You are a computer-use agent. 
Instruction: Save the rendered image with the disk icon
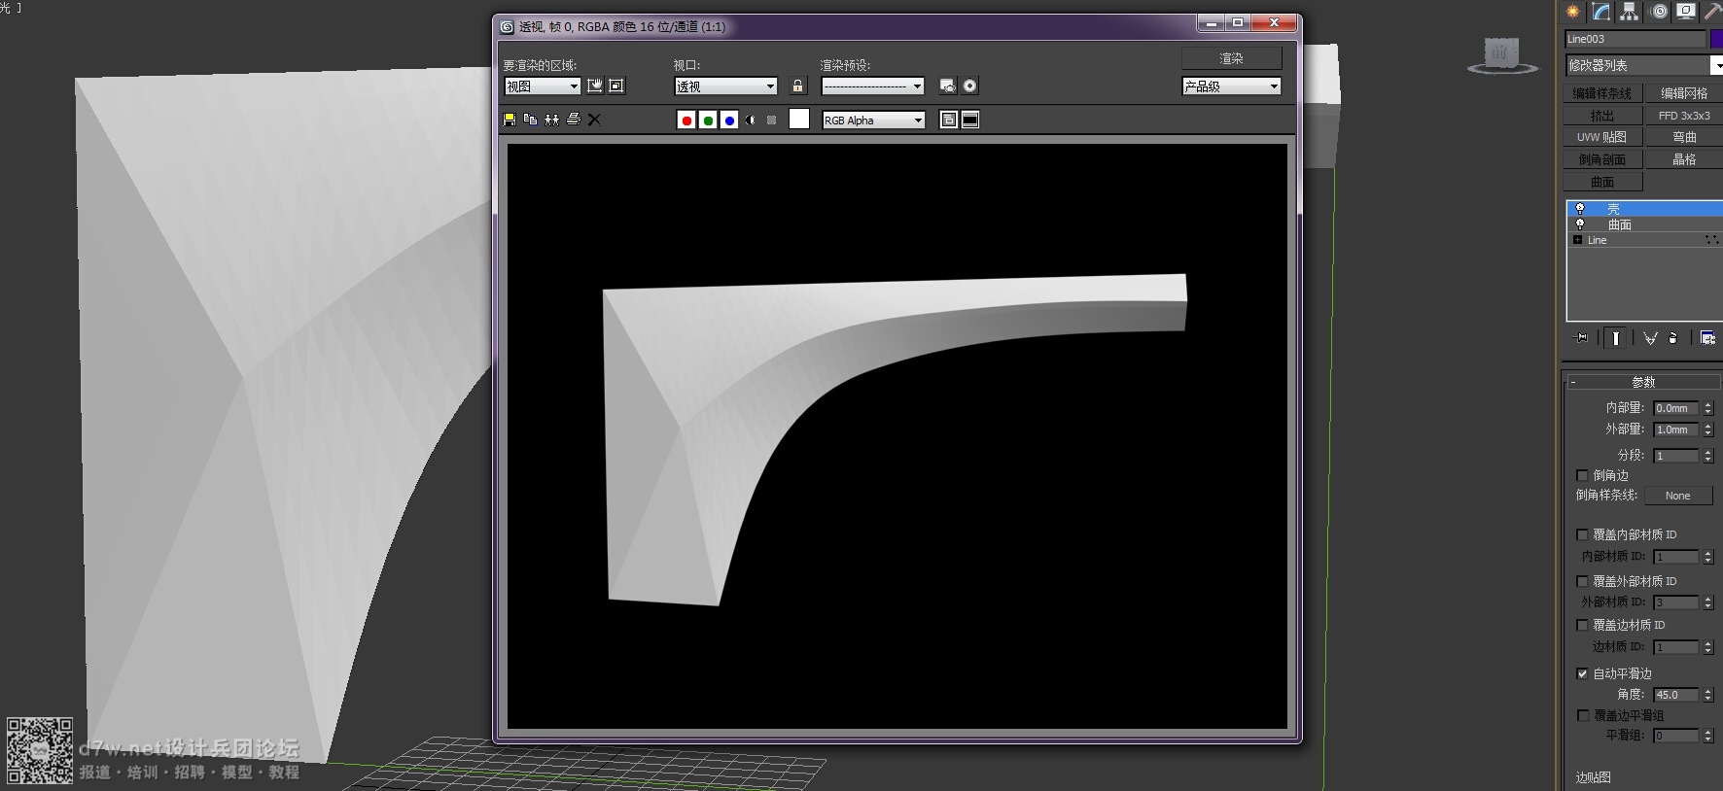510,120
